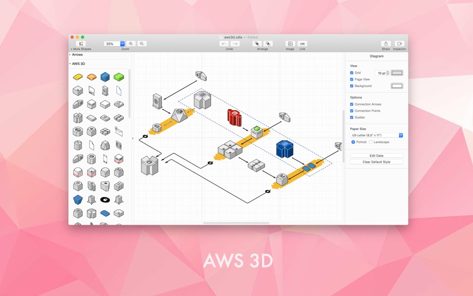The height and width of the screenshot is (296, 473).
Task: Select the four-cube cluster on canvas
Action: (x=230, y=149)
